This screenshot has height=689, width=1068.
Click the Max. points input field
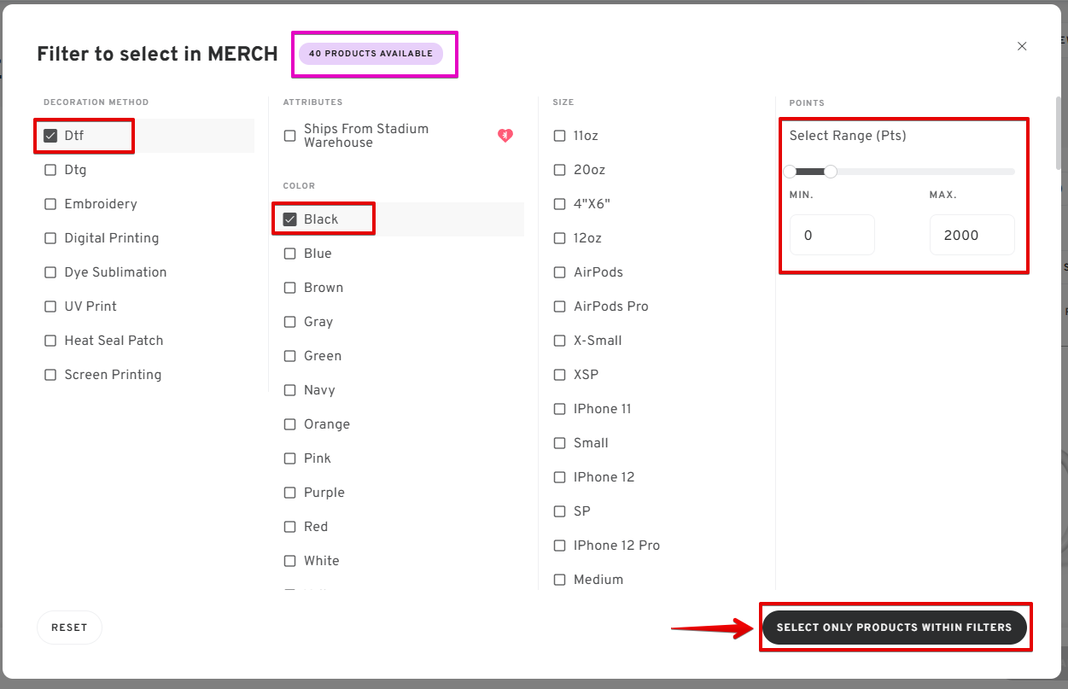[972, 235]
